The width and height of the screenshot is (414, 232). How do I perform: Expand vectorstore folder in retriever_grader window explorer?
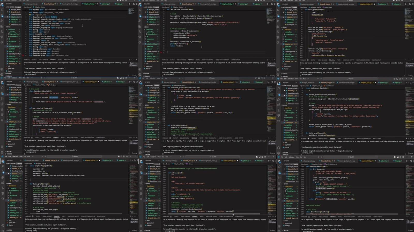[x=151, y=117]
